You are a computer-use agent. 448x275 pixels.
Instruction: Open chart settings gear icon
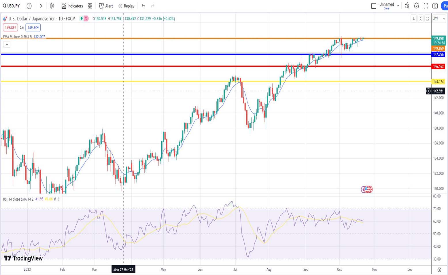tap(417, 6)
